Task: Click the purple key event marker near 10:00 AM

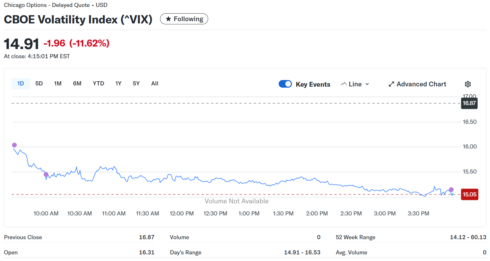Action: coord(46,174)
